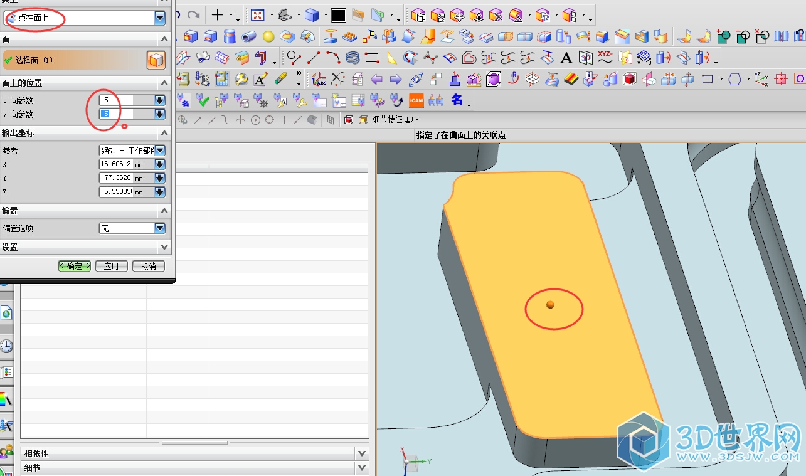Select the rectangle curve tool
The width and height of the screenshot is (806, 476).
(372, 58)
